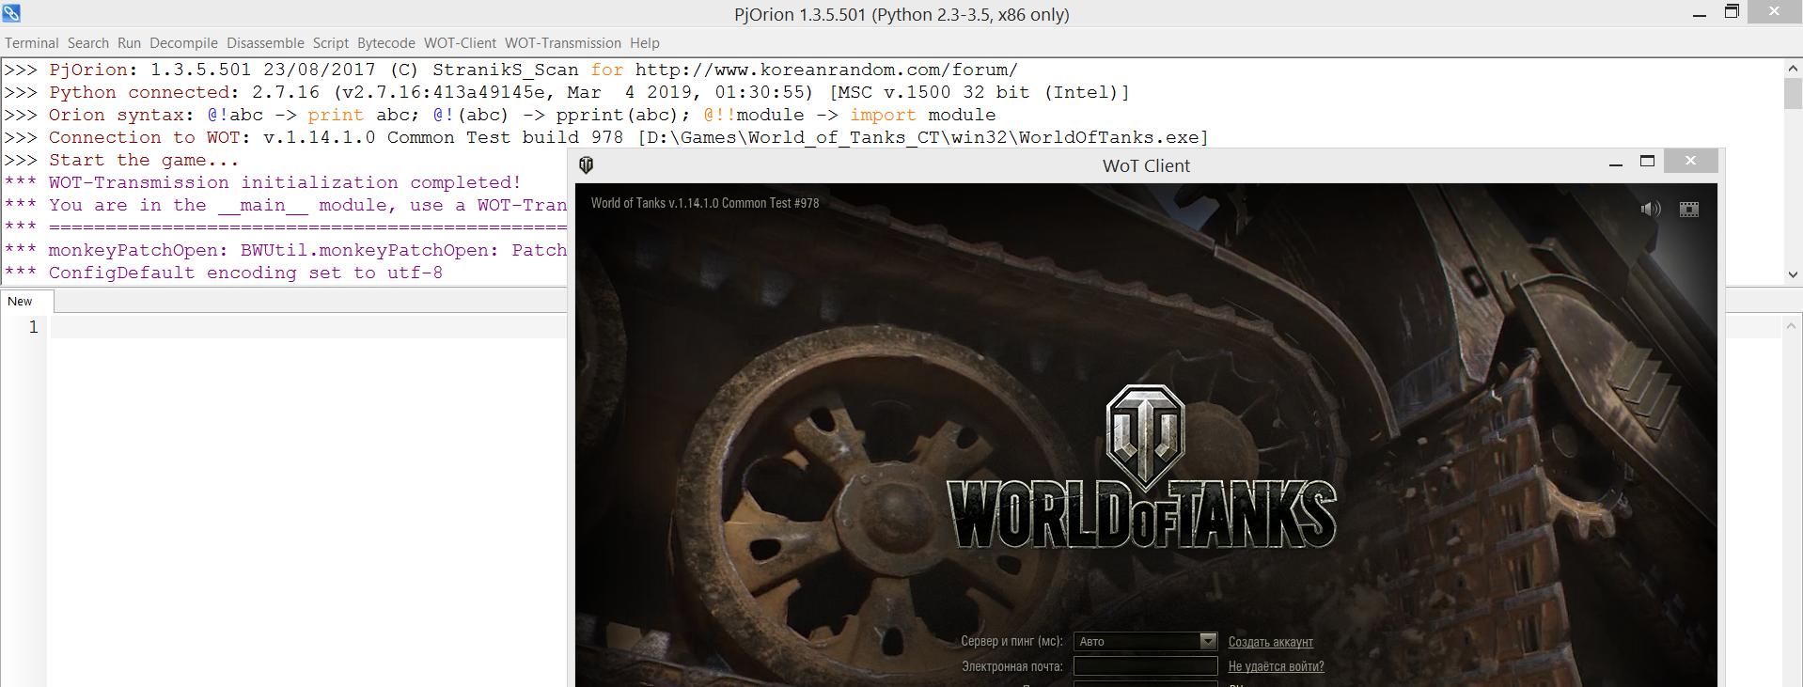Open the Script menu

point(330,43)
